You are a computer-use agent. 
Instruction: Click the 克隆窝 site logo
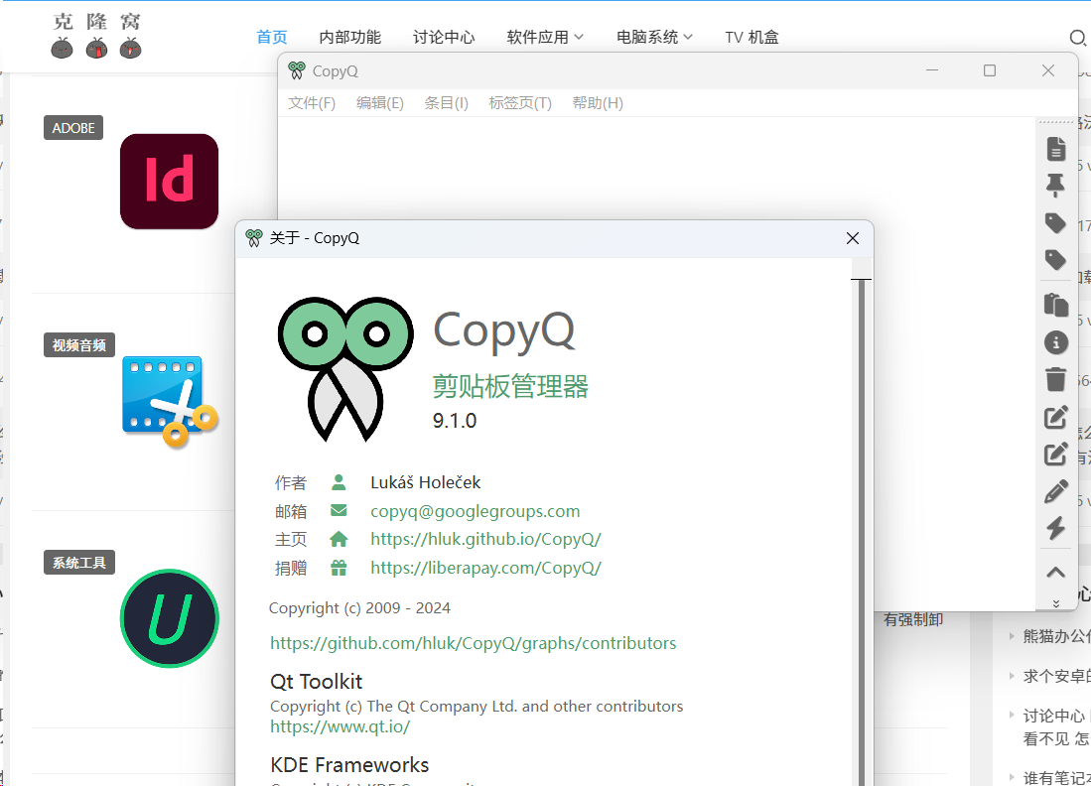point(96,36)
